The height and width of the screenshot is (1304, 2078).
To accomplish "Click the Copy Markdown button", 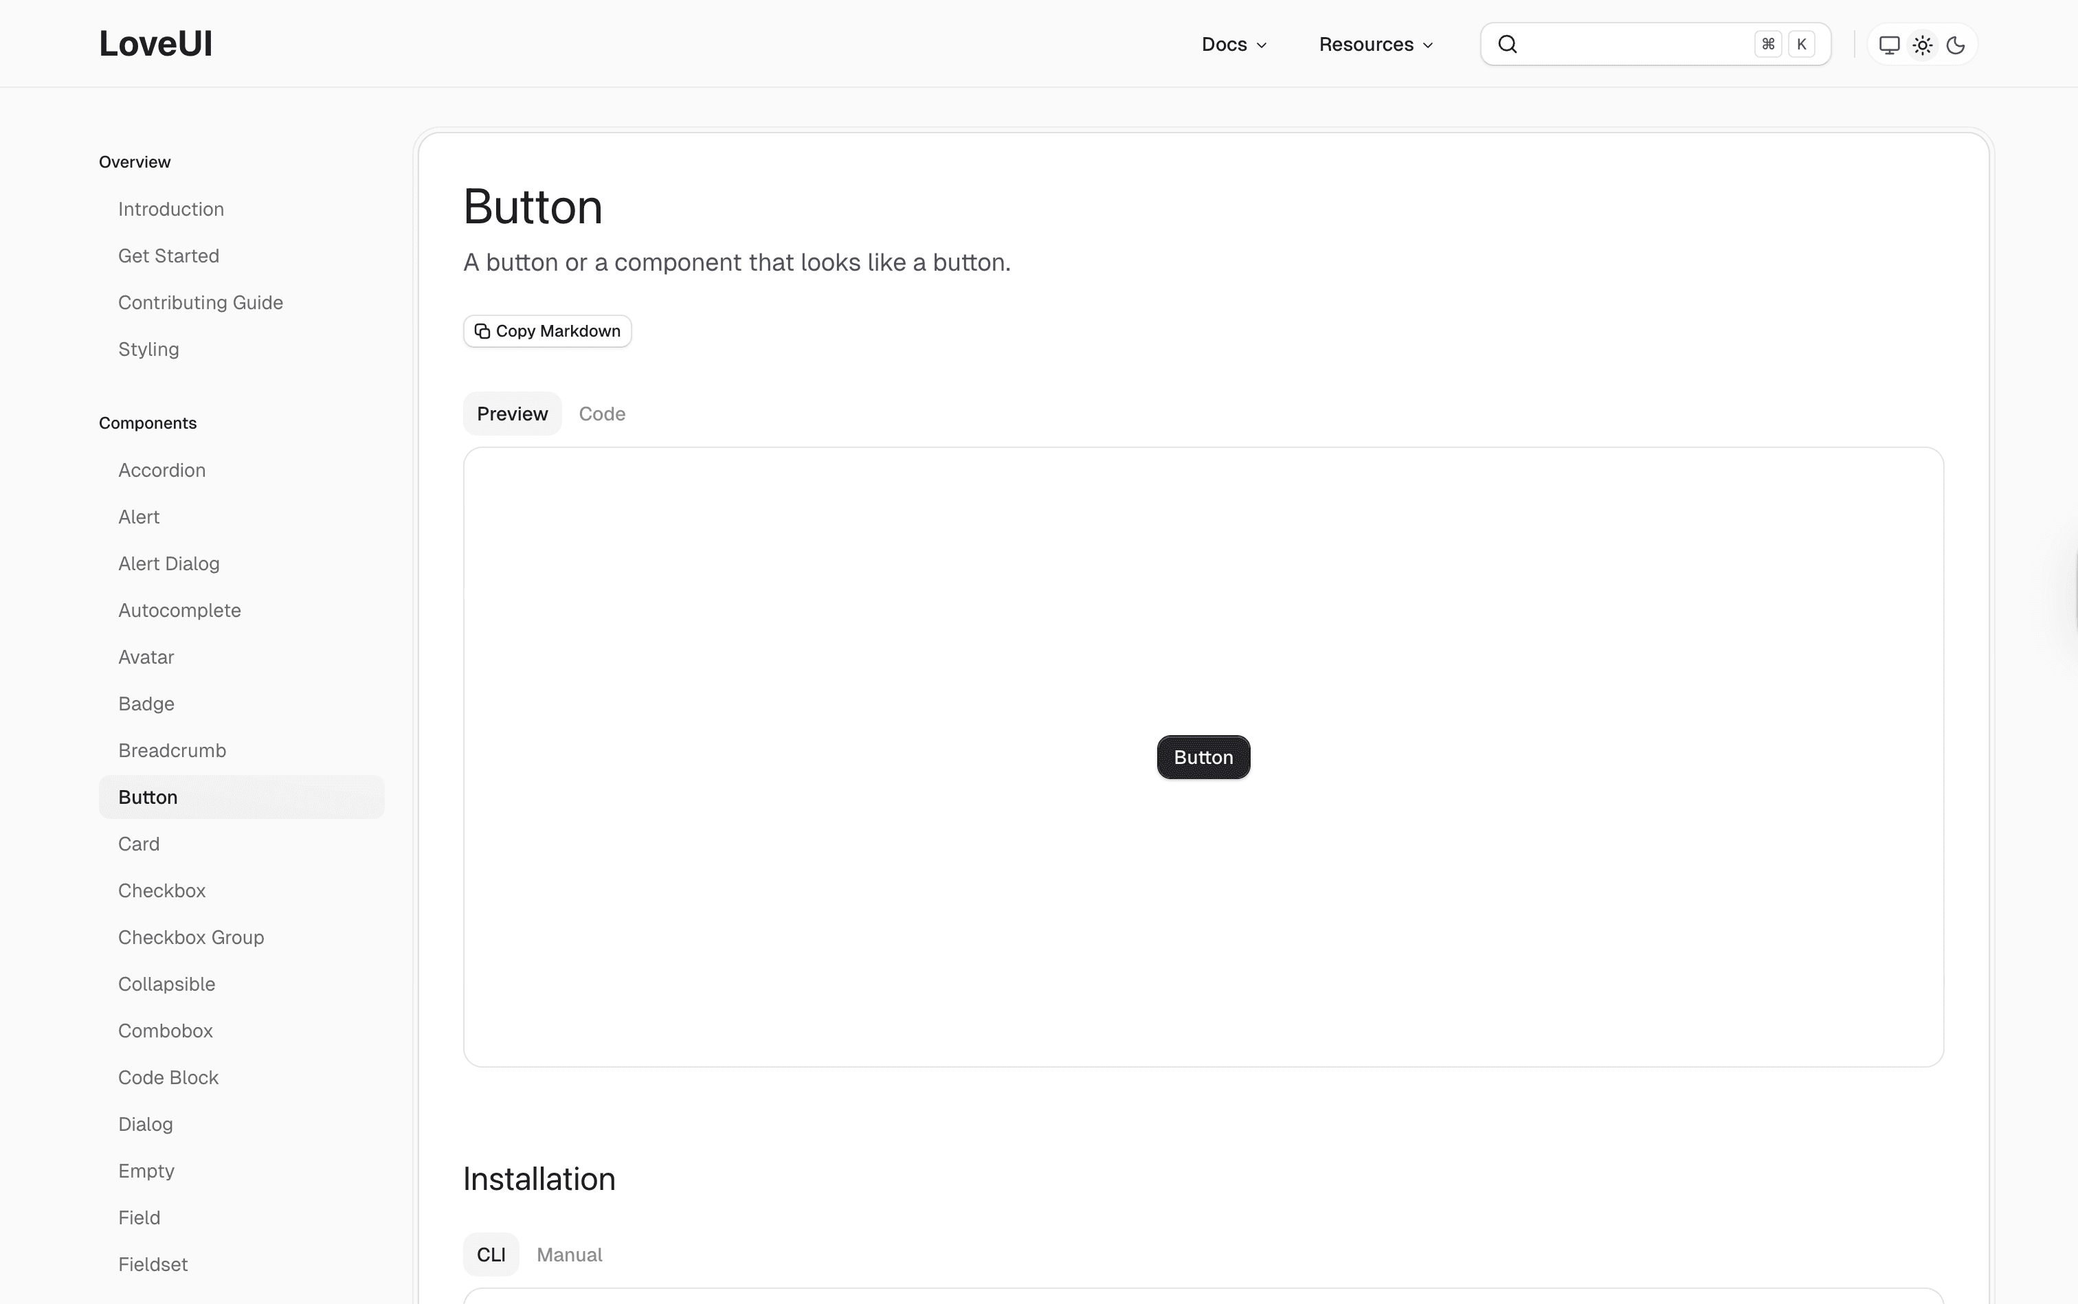I will coord(547,330).
